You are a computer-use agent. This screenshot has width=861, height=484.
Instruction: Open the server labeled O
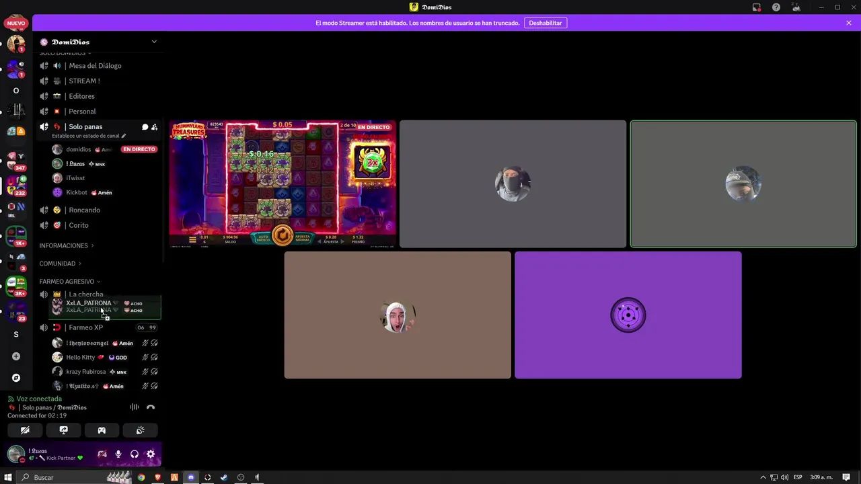click(x=16, y=91)
